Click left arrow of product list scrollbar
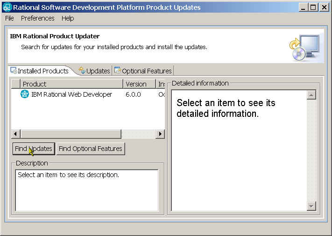The height and width of the screenshot is (236, 332). (15, 134)
